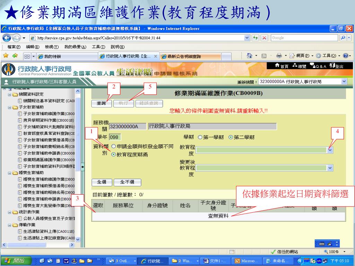Image resolution: width=355 pixels, height=266 pixels.
Task: Collapse the 傳輸作業 tree folder
Action: [9, 225]
